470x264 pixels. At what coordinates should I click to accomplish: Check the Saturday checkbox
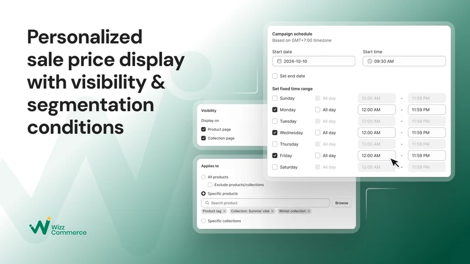coord(274,167)
